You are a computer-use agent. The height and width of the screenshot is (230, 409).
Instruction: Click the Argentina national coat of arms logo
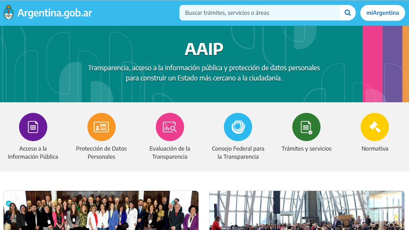click(8, 13)
